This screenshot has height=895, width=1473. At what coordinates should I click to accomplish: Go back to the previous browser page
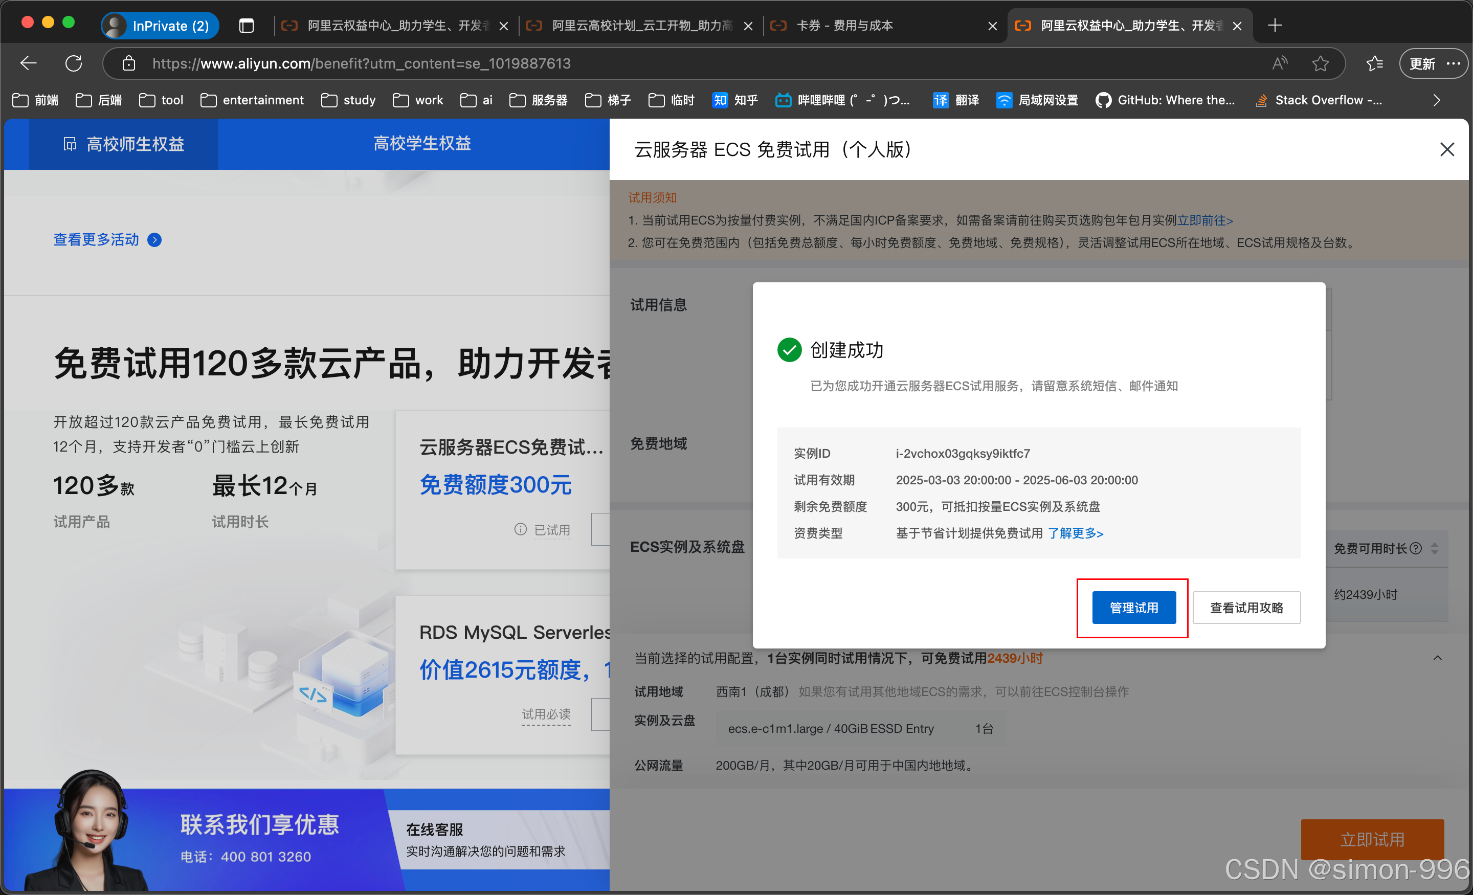tap(28, 63)
